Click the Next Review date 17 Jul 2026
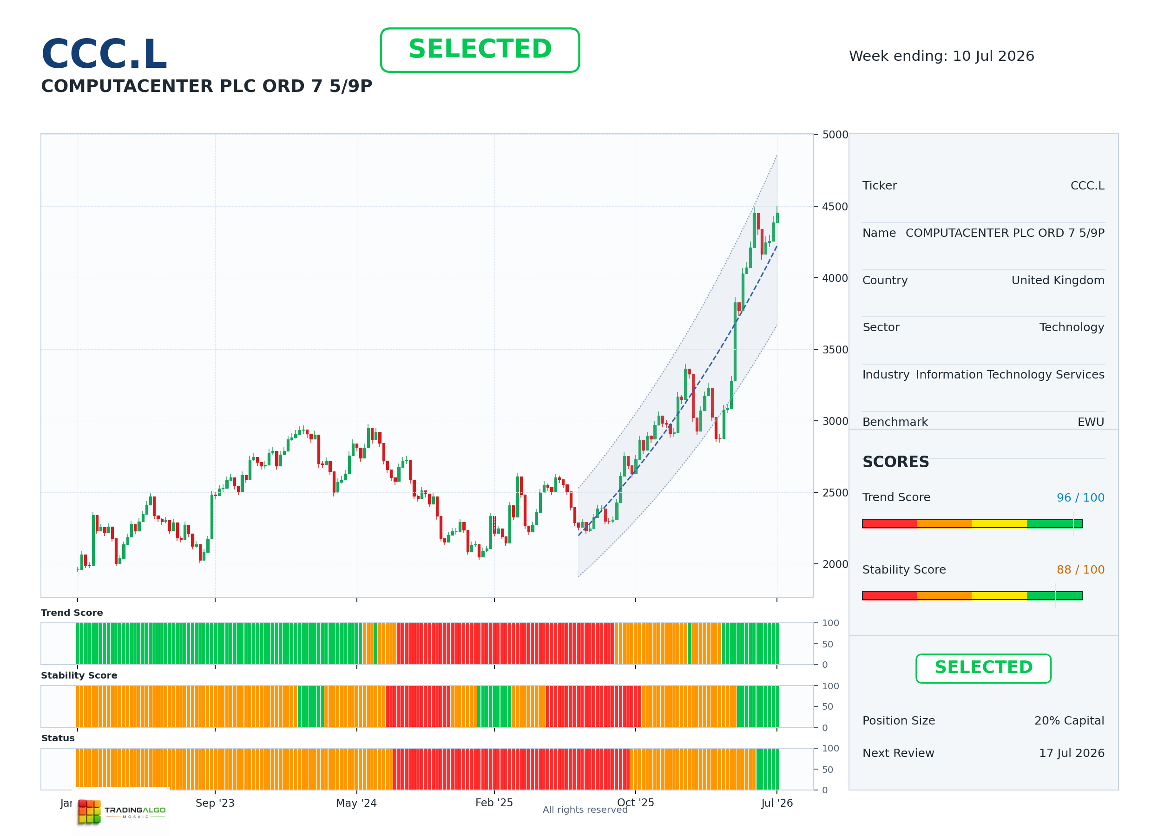1171x836 pixels. [x=1071, y=753]
